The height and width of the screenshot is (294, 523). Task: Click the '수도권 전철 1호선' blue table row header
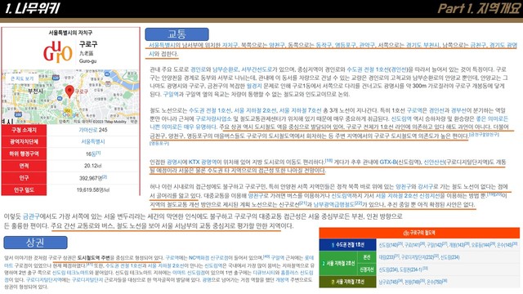(348, 245)
